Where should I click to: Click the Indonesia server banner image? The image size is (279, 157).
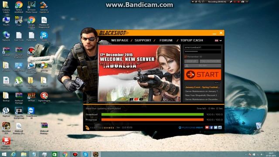coord(139,73)
